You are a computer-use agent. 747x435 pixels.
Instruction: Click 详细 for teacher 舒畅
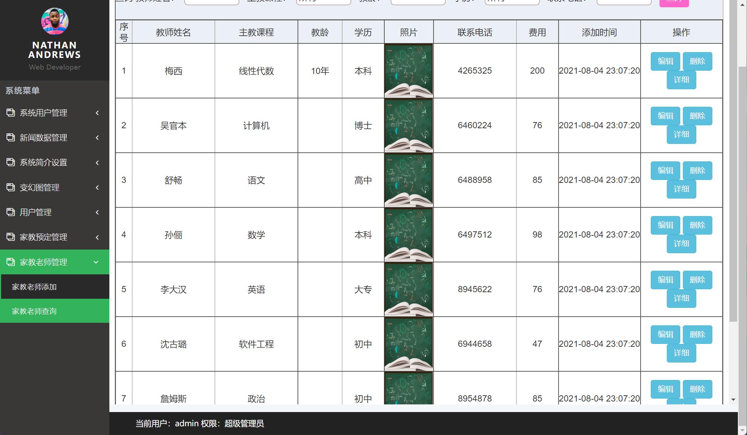pyautogui.click(x=681, y=189)
